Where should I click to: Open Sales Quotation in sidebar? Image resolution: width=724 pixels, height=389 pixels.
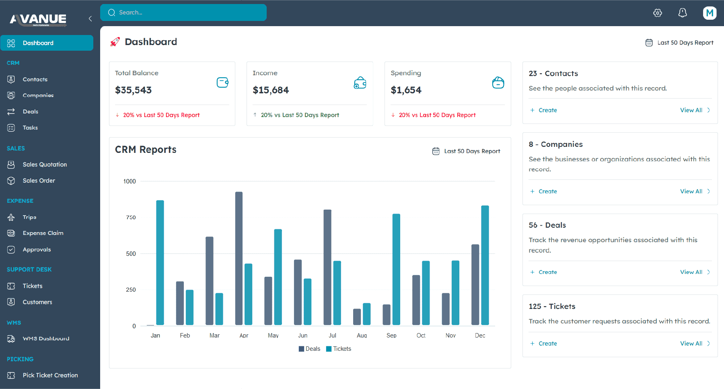coord(45,165)
